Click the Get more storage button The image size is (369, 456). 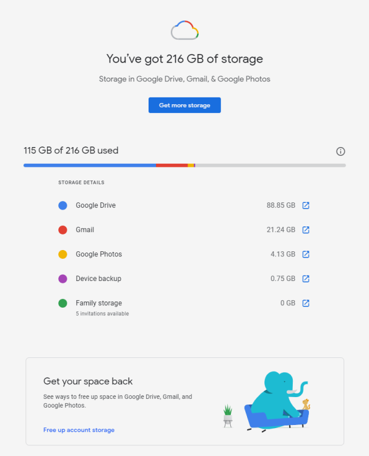[x=184, y=105]
